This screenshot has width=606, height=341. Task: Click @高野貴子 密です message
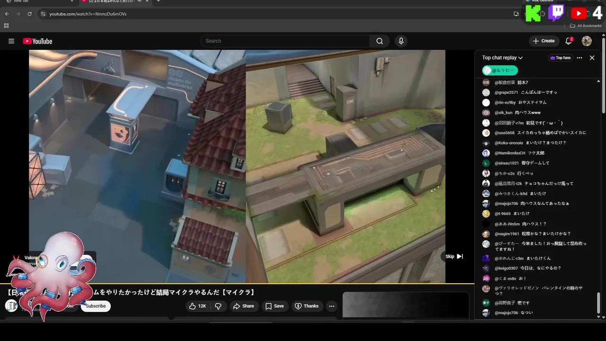pos(512,303)
